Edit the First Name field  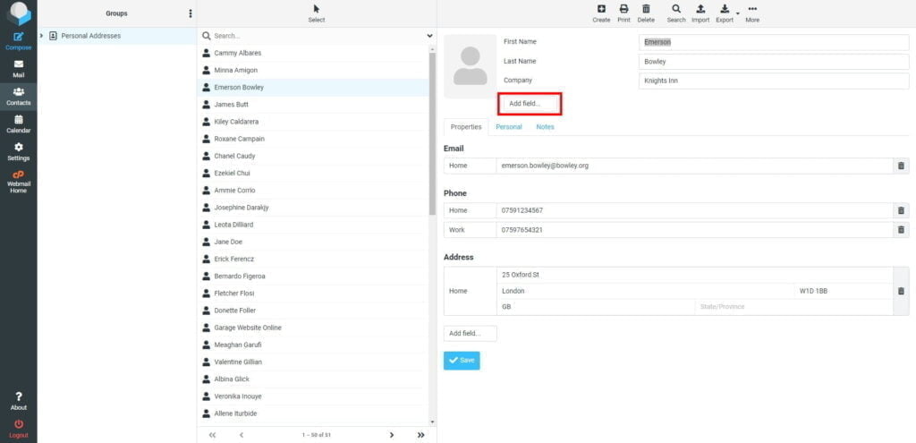774,42
